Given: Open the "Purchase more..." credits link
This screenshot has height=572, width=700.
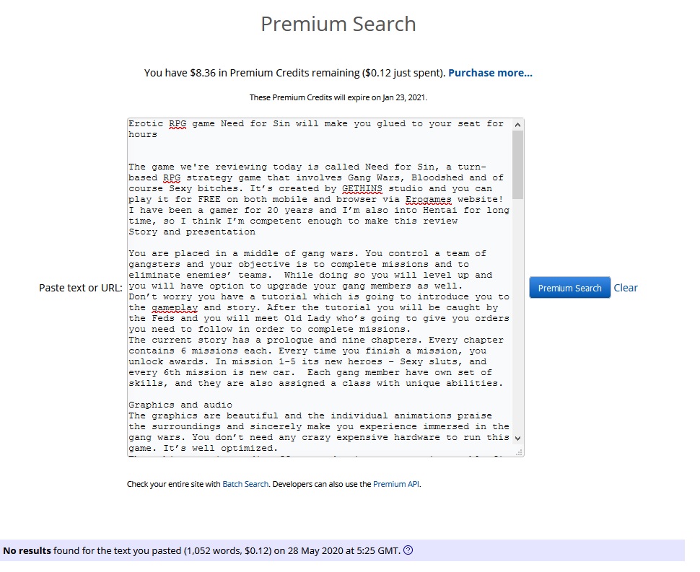Looking at the screenshot, I should [490, 73].
